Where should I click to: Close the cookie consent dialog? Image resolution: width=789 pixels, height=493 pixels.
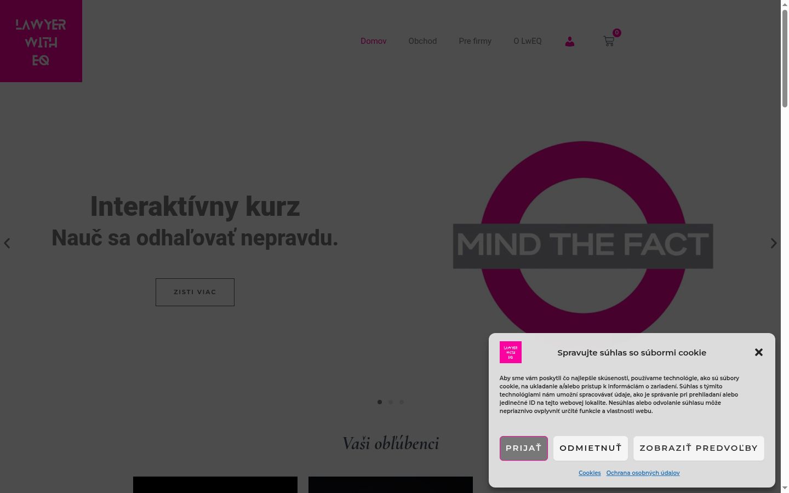coord(759,352)
